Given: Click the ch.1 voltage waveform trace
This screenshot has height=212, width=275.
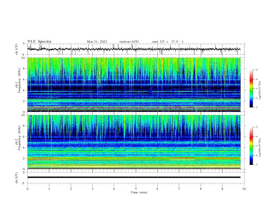Looking at the screenshot, I should [x=134, y=49].
